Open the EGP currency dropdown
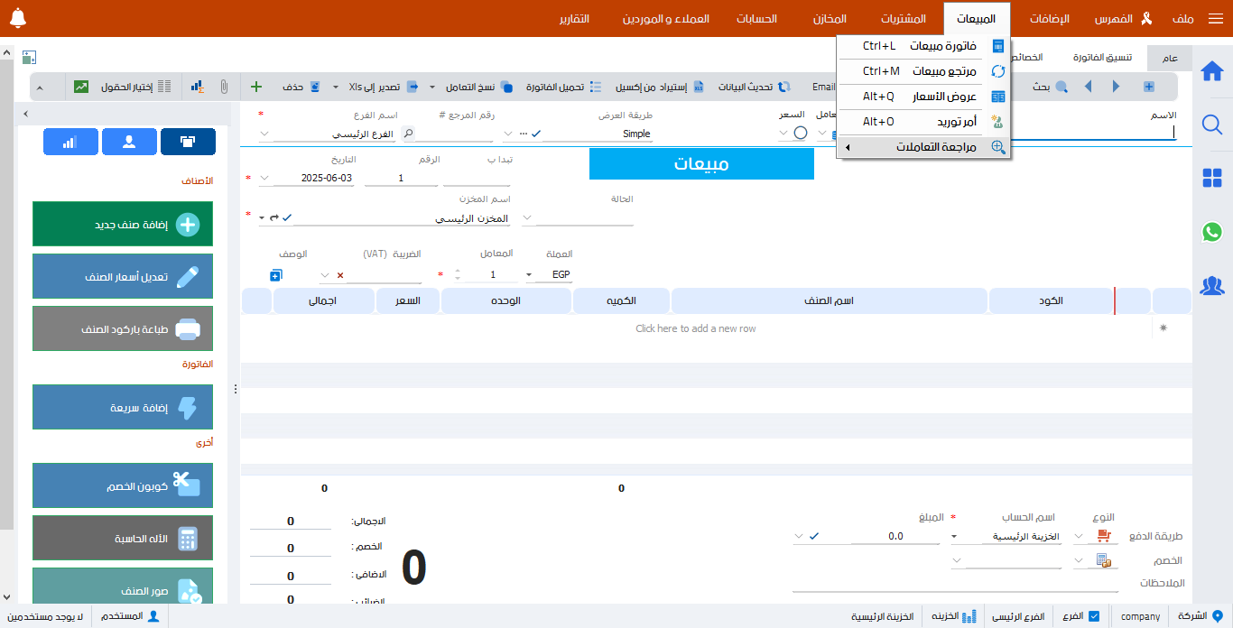This screenshot has height=628, width=1233. (x=529, y=273)
